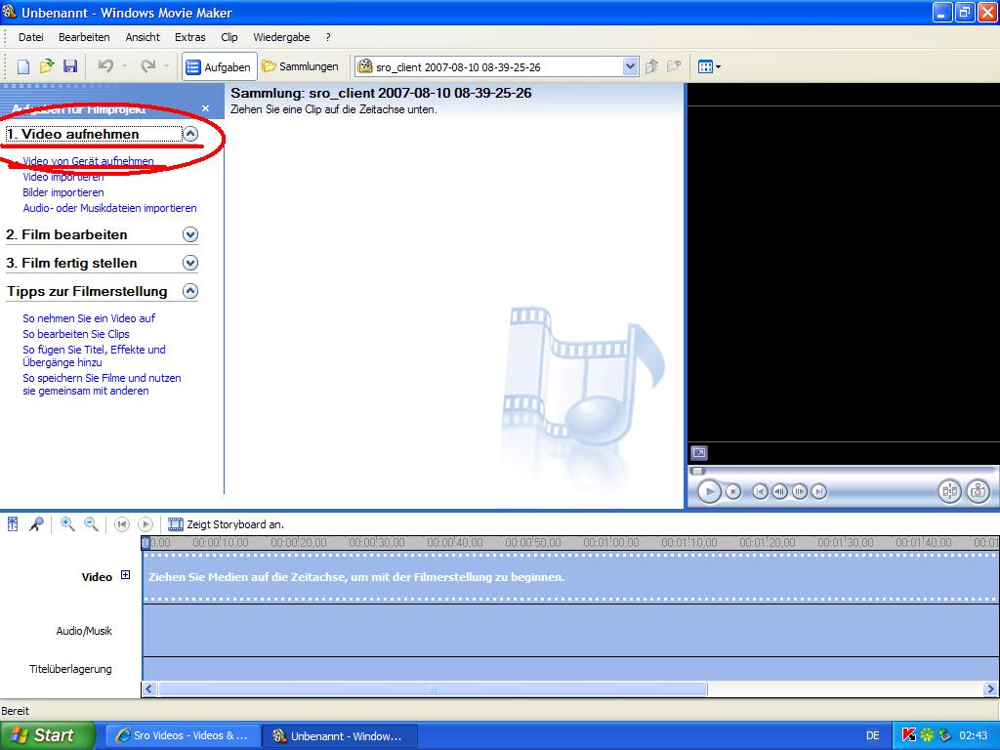The height and width of the screenshot is (750, 1000).
Task: Open the collection dropdown showing sro_client
Action: tap(630, 66)
